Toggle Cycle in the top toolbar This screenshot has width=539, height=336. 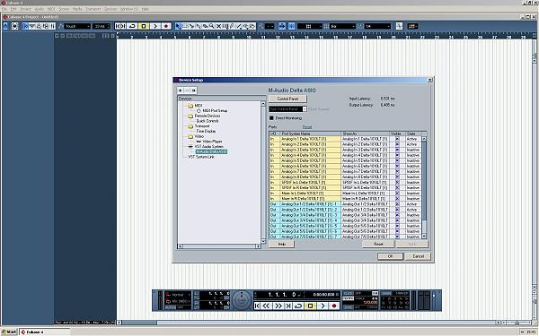click(x=132, y=26)
